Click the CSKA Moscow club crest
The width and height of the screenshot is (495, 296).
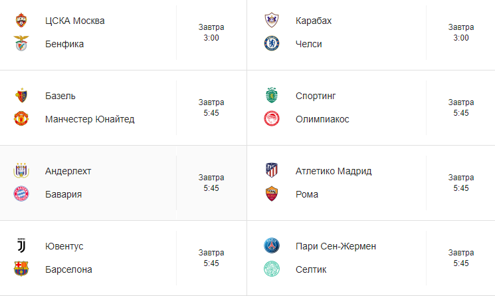[21, 21]
